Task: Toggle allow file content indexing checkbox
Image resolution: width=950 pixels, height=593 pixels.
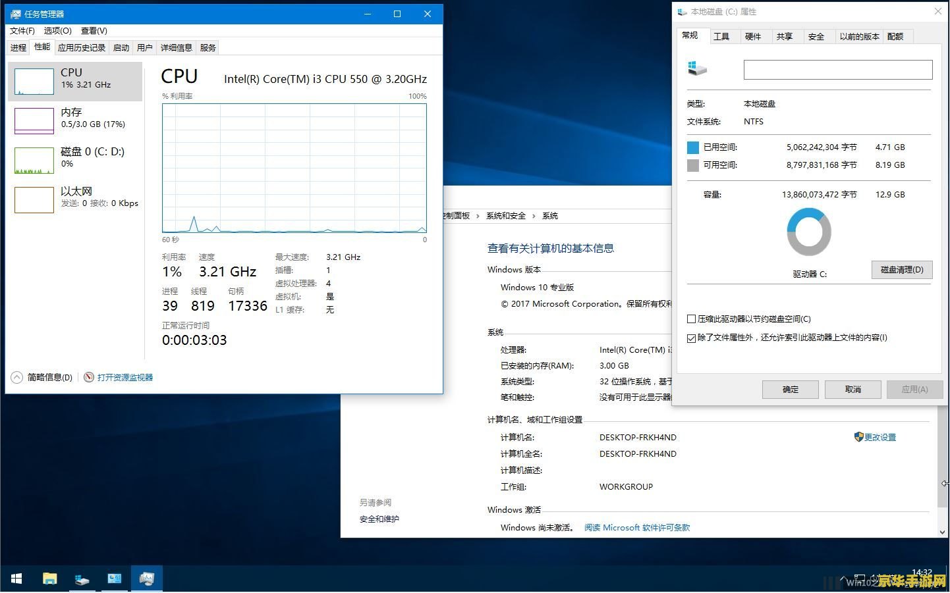Action: point(691,338)
